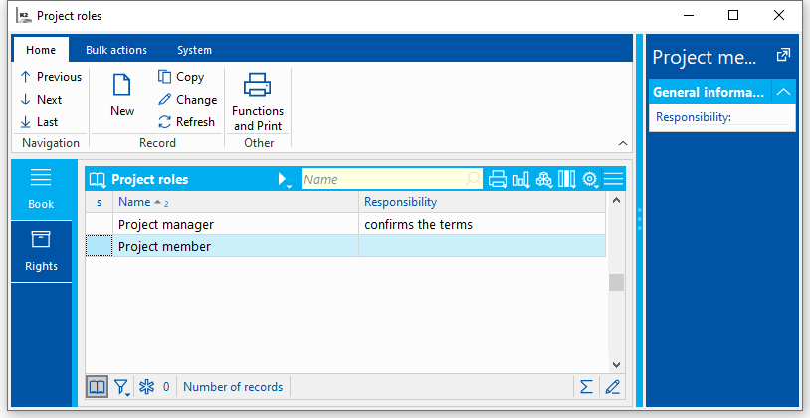This screenshot has height=418, width=810.
Task: Refresh the record list
Action: pyautogui.click(x=186, y=122)
